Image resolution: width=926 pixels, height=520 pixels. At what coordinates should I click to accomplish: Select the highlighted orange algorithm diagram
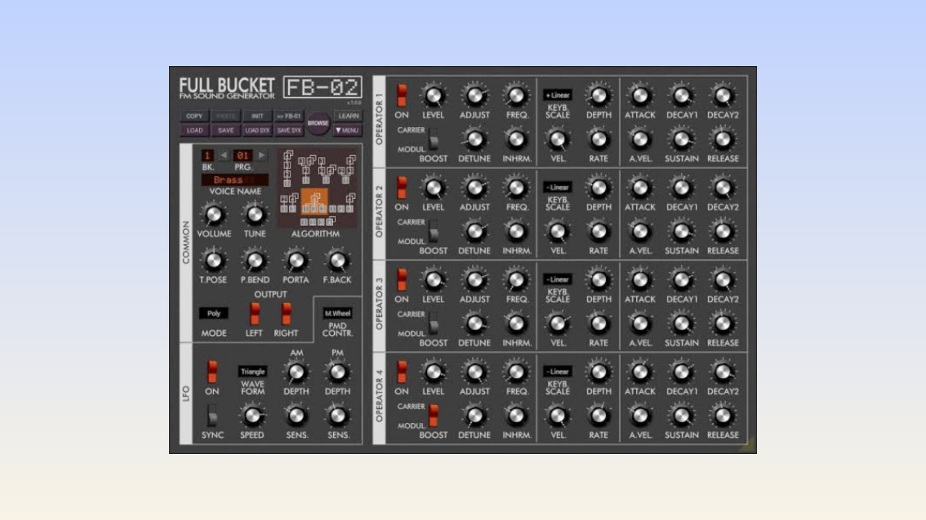(314, 202)
